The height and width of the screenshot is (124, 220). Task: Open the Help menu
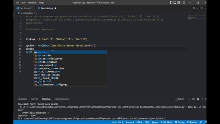pyautogui.click(x=41, y=3)
